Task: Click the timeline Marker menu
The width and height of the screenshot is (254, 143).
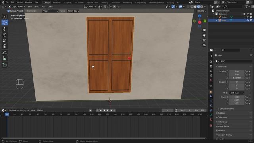Action: tap(40, 110)
